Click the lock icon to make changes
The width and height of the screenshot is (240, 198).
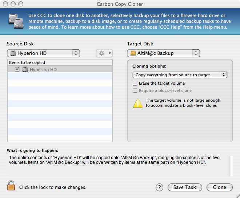pyautogui.click(x=11, y=185)
